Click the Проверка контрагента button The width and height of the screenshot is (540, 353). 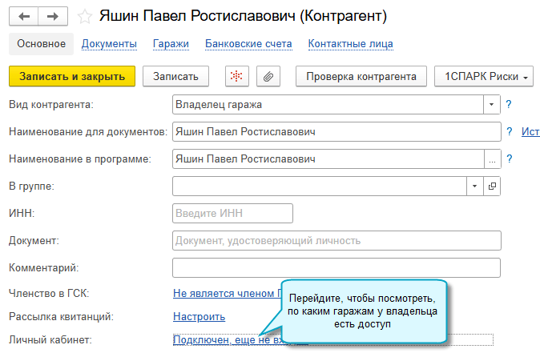[361, 76]
